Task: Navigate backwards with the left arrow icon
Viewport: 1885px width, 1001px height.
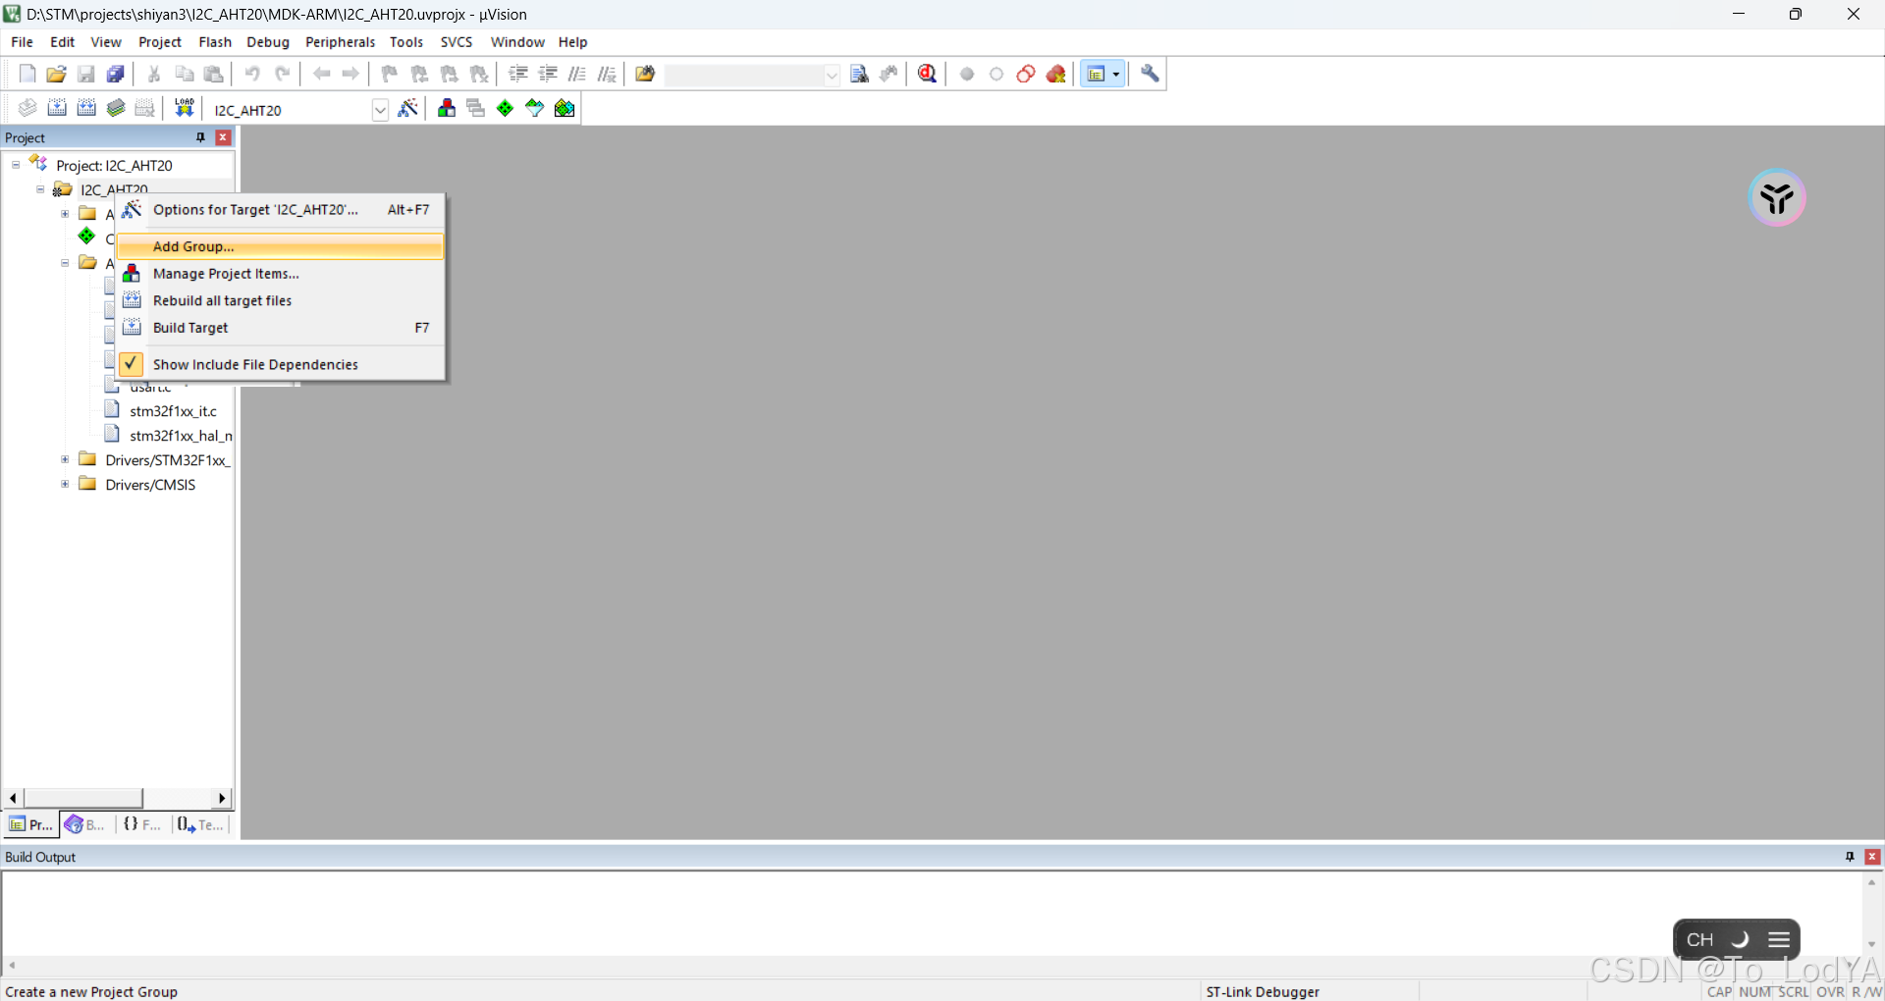Action: 321,74
